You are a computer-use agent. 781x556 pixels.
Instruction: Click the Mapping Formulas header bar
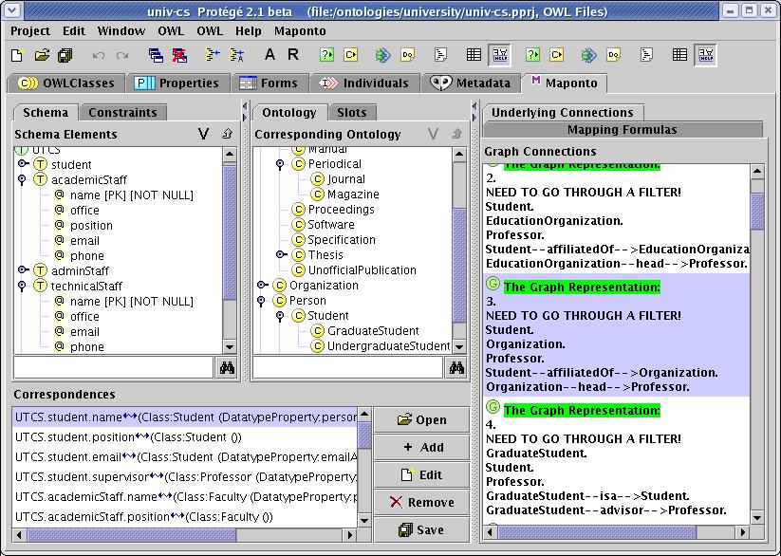pos(623,130)
